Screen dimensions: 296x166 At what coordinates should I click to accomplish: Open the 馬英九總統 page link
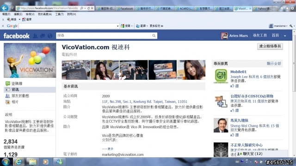point(239,120)
